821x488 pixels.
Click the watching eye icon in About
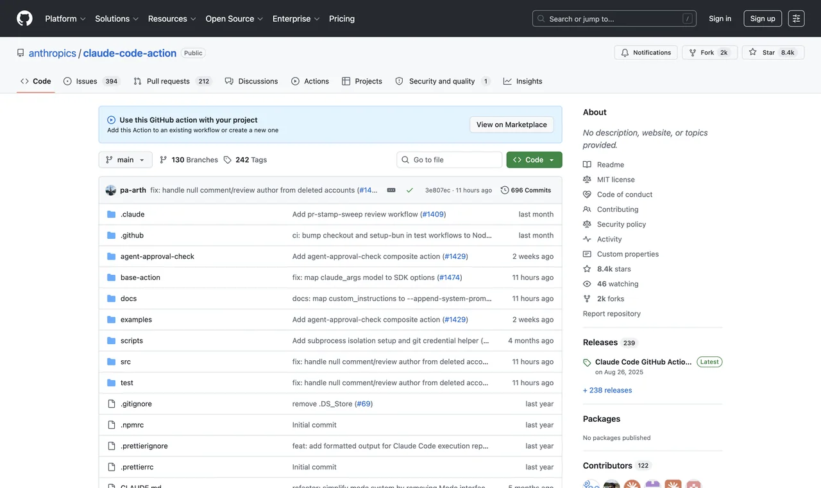point(587,284)
